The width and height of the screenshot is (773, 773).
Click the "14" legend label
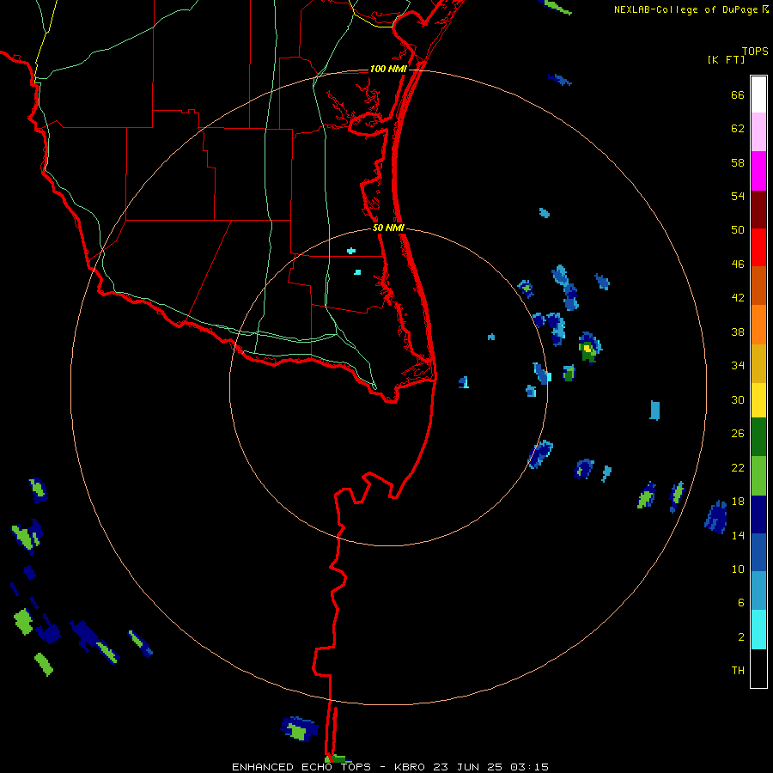(x=738, y=535)
